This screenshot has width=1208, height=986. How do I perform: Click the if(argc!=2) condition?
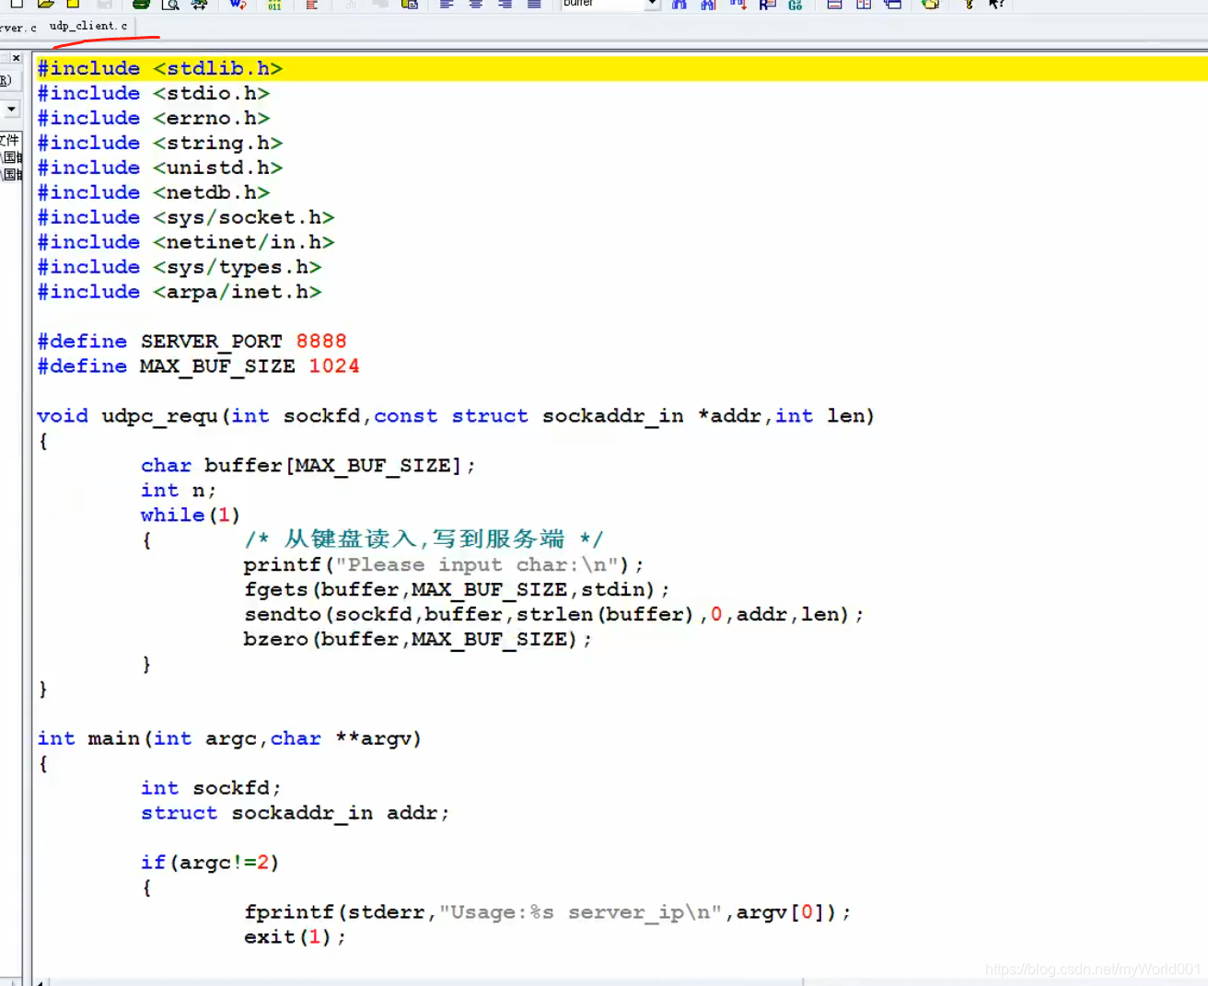pyautogui.click(x=210, y=864)
